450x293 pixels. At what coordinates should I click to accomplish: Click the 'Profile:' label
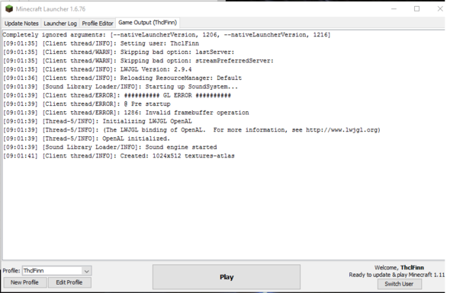tap(11, 271)
